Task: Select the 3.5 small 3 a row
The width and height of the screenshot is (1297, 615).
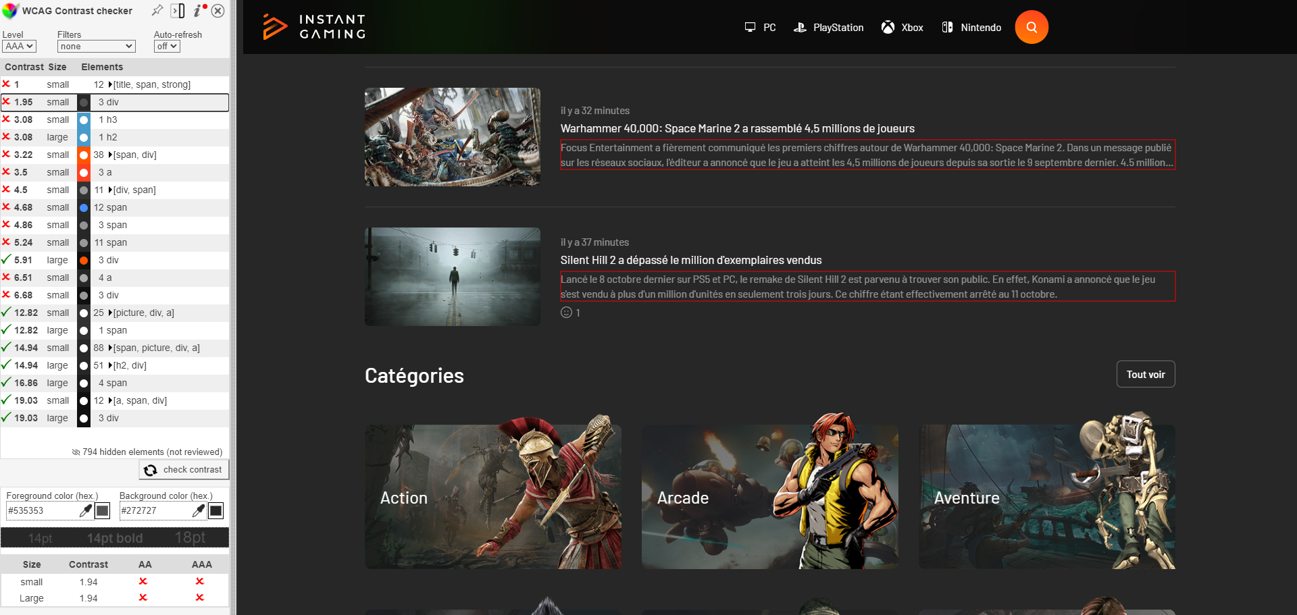Action: (115, 172)
